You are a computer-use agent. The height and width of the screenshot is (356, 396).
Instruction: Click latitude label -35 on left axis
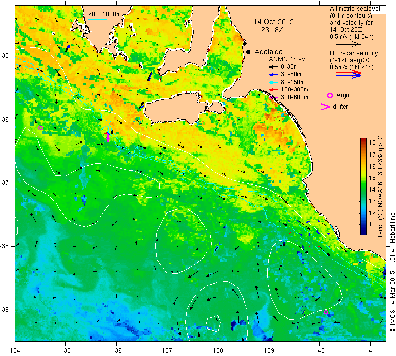pos(5,56)
